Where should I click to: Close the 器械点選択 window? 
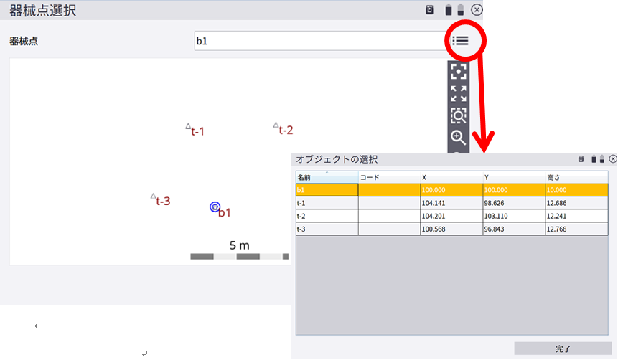[477, 10]
